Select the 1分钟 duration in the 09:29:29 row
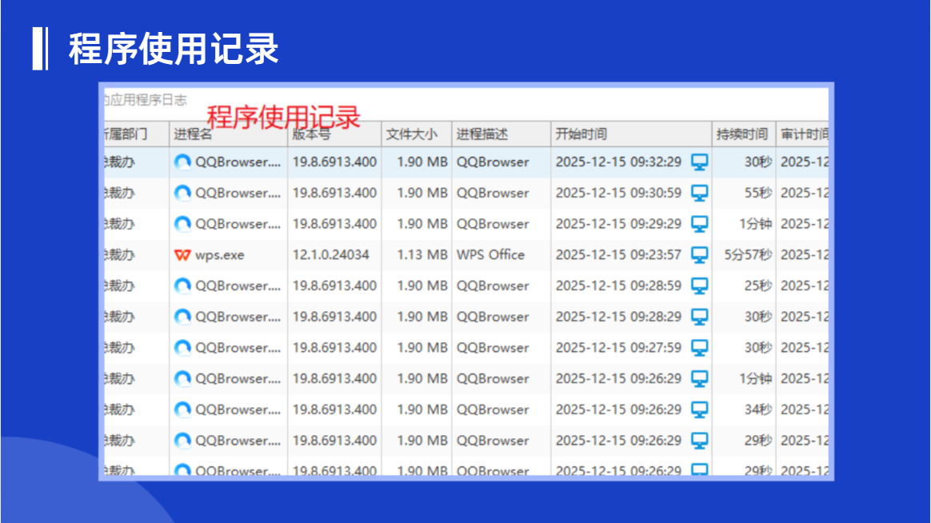 point(755,224)
